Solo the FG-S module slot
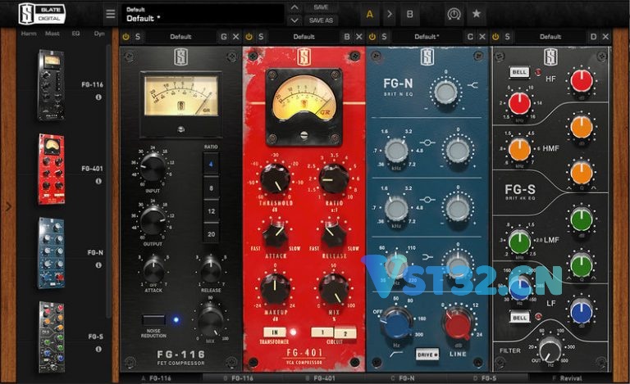The width and height of the screenshot is (630, 384). click(x=508, y=37)
